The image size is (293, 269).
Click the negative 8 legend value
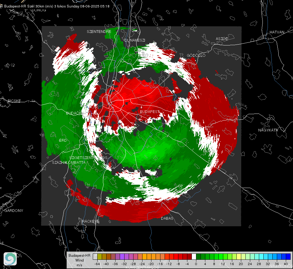(x=178, y=264)
